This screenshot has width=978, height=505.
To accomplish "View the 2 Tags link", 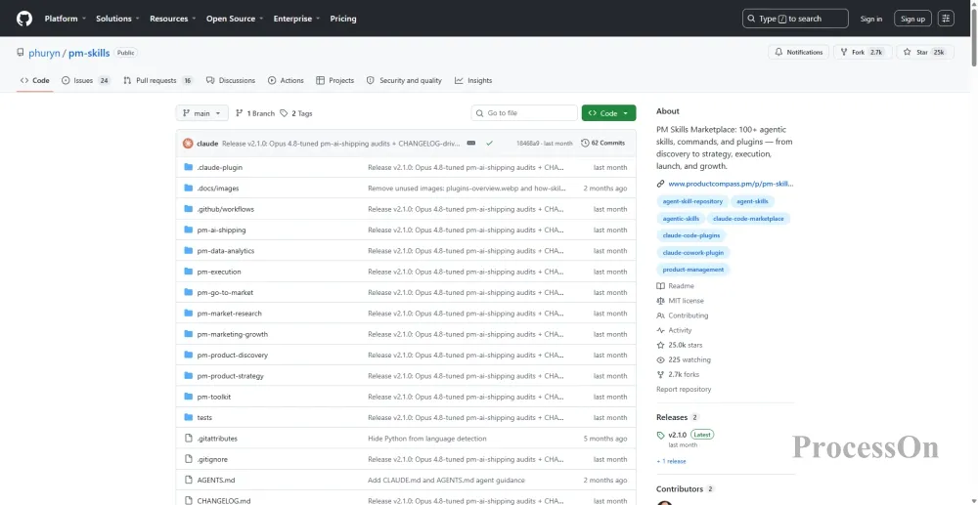I will [x=296, y=113].
